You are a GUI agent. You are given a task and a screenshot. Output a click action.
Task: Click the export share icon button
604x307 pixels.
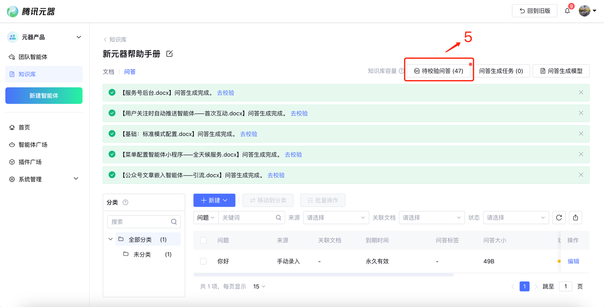point(575,218)
